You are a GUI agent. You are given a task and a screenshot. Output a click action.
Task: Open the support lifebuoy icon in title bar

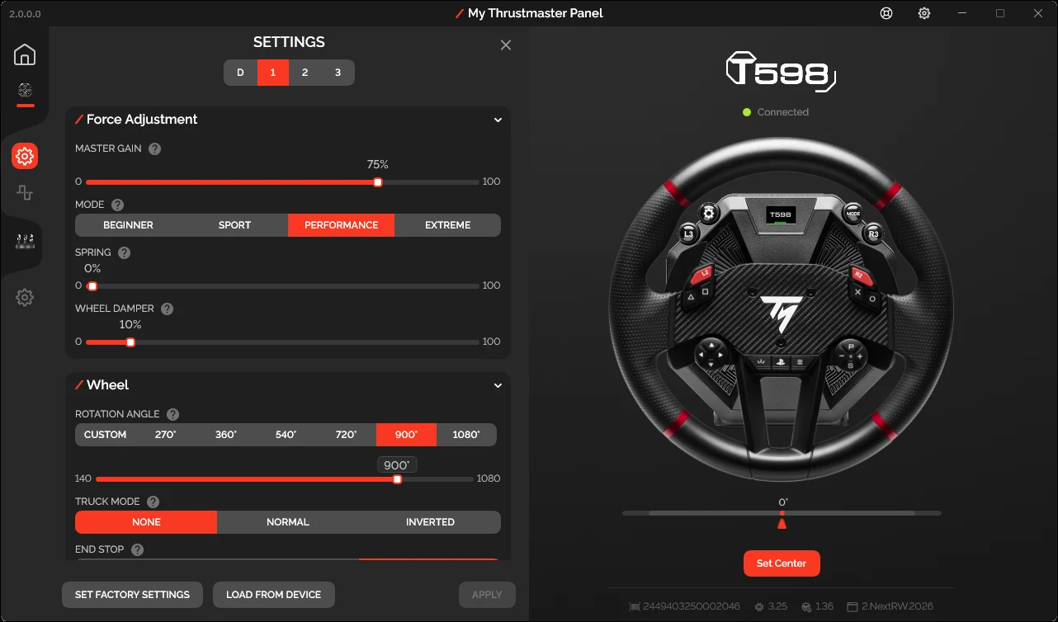coord(886,13)
